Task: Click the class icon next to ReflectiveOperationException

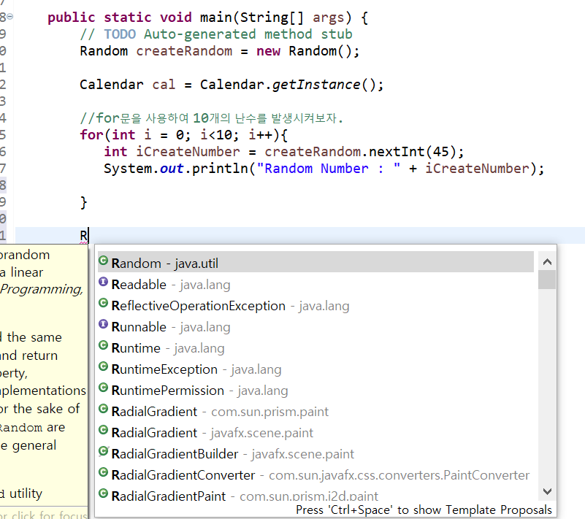Action: [104, 305]
